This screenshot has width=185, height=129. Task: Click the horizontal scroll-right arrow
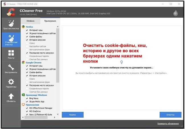tap(55, 117)
